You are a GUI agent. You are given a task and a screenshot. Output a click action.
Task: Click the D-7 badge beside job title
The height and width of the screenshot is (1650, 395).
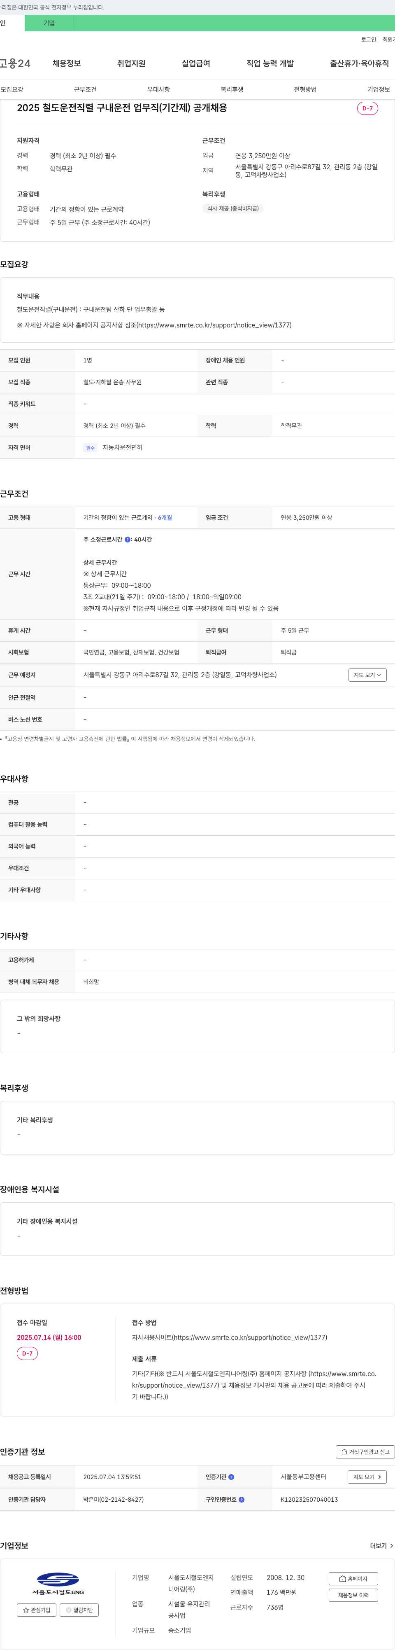(367, 108)
